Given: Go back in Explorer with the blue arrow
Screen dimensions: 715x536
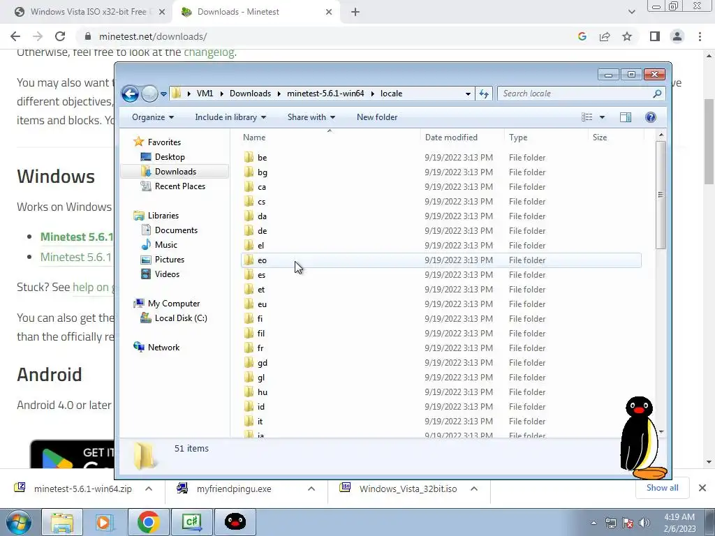Looking at the screenshot, I should pyautogui.click(x=130, y=94).
